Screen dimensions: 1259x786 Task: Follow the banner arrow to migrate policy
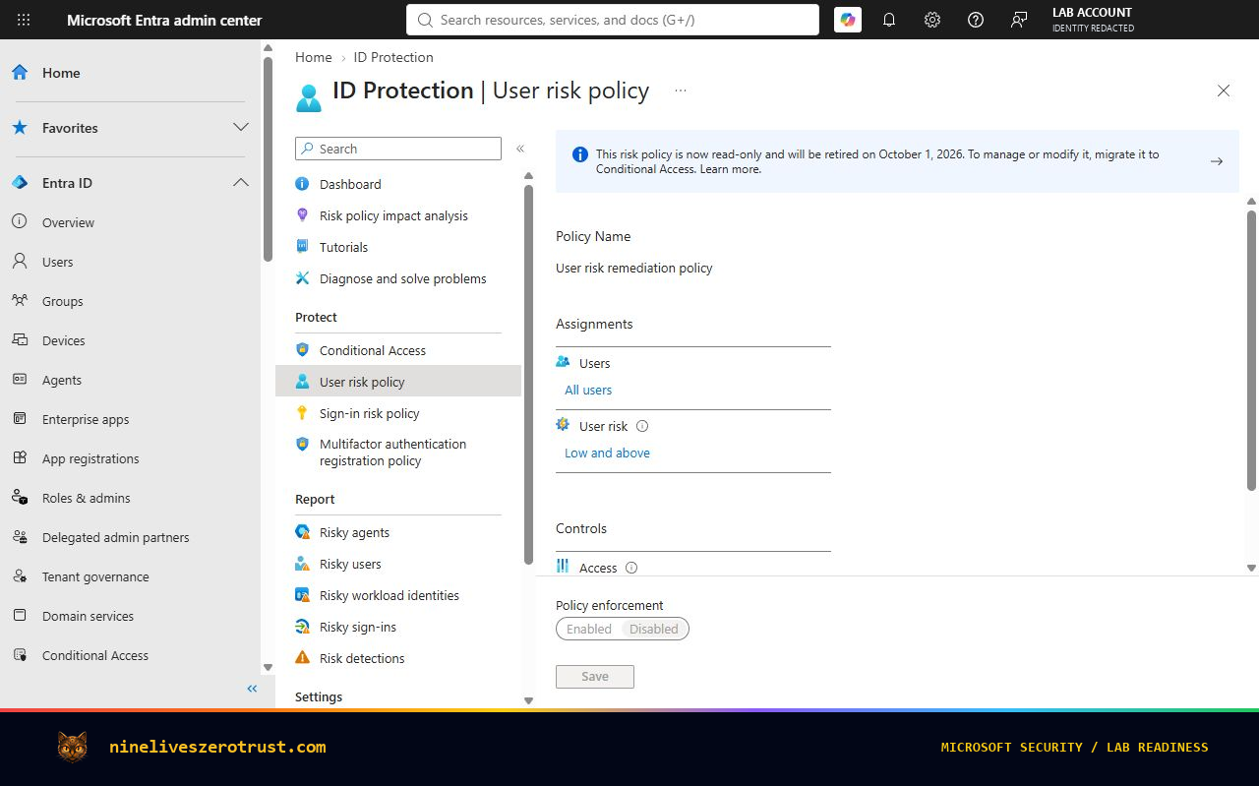click(1217, 161)
